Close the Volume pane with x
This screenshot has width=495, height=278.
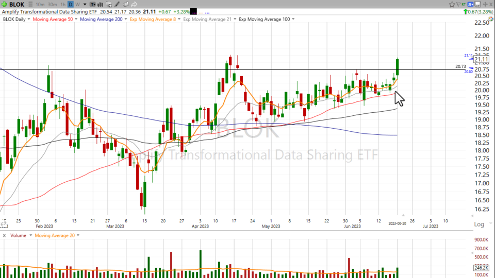[x=5, y=235]
